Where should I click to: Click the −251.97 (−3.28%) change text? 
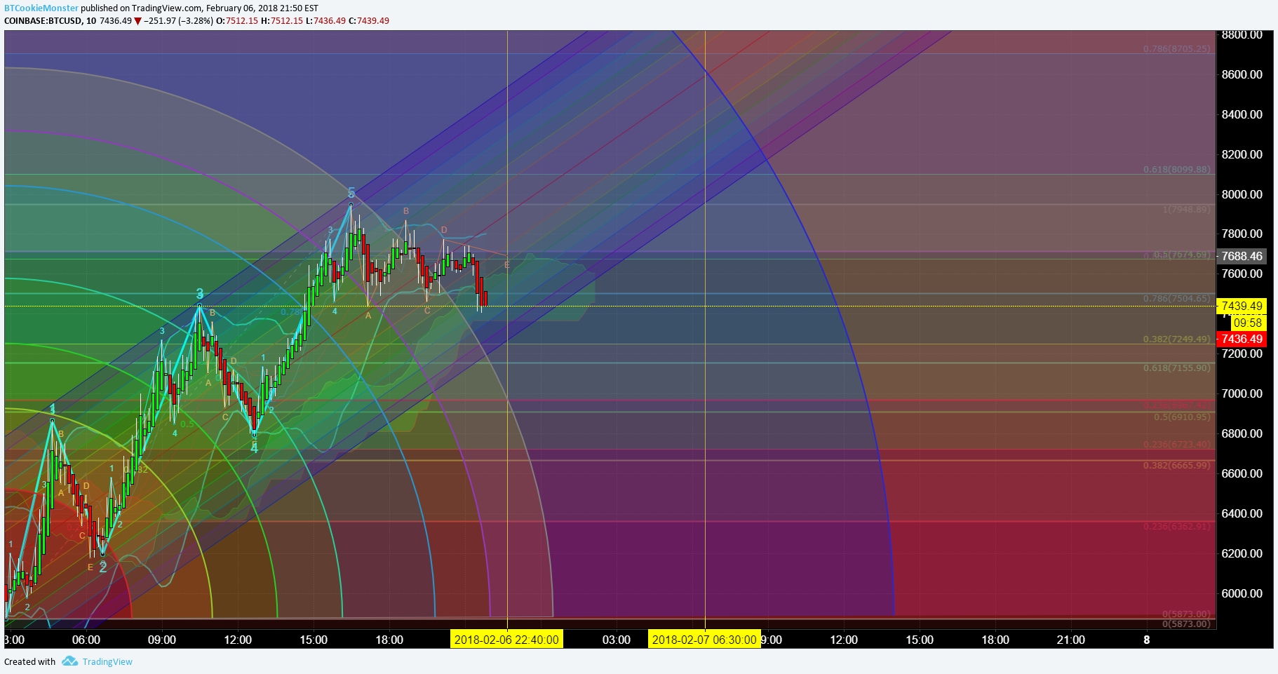click(x=178, y=21)
